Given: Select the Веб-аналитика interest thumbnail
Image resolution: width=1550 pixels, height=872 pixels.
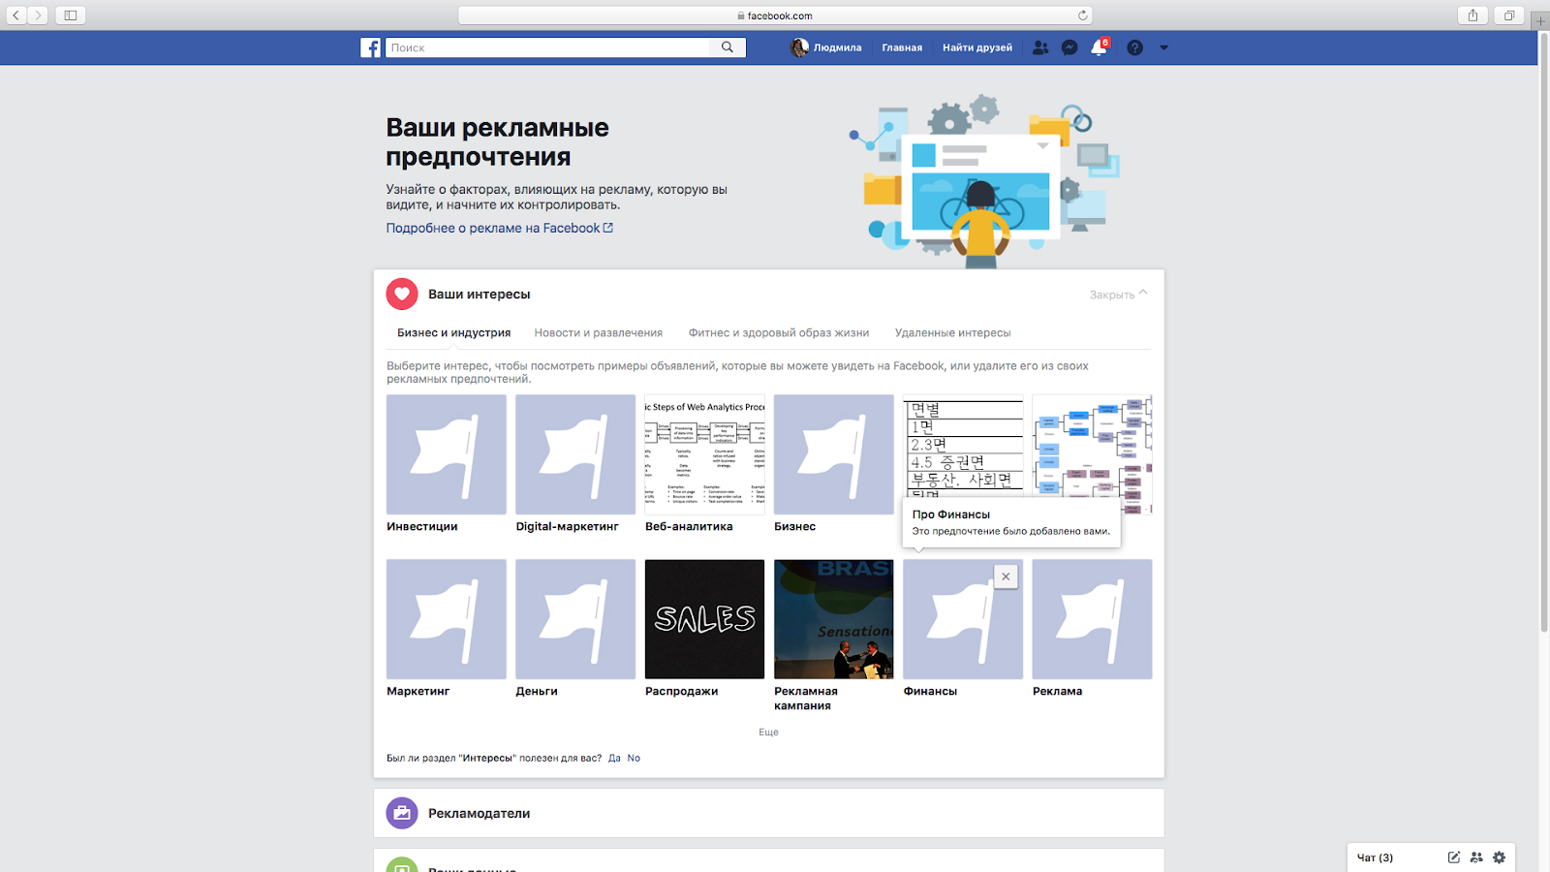Looking at the screenshot, I should tap(704, 454).
